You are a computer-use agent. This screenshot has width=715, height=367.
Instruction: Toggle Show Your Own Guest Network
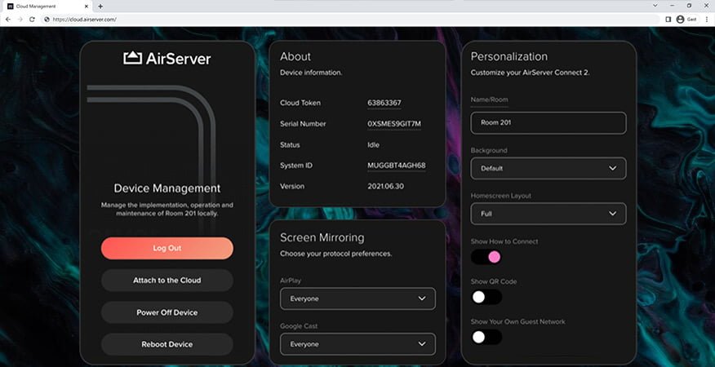click(x=486, y=338)
